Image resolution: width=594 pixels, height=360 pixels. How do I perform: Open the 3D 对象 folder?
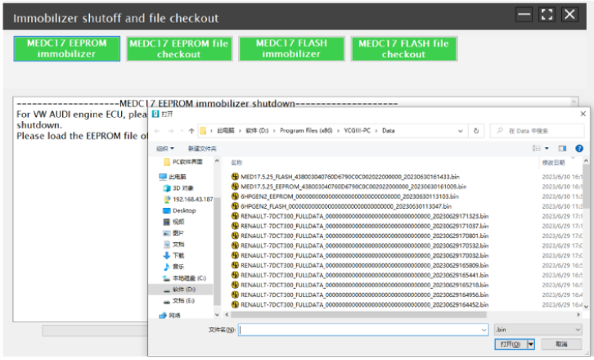(182, 187)
